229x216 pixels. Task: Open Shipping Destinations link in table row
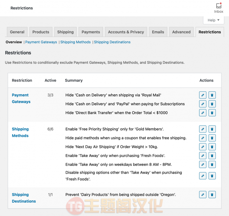click(24, 198)
